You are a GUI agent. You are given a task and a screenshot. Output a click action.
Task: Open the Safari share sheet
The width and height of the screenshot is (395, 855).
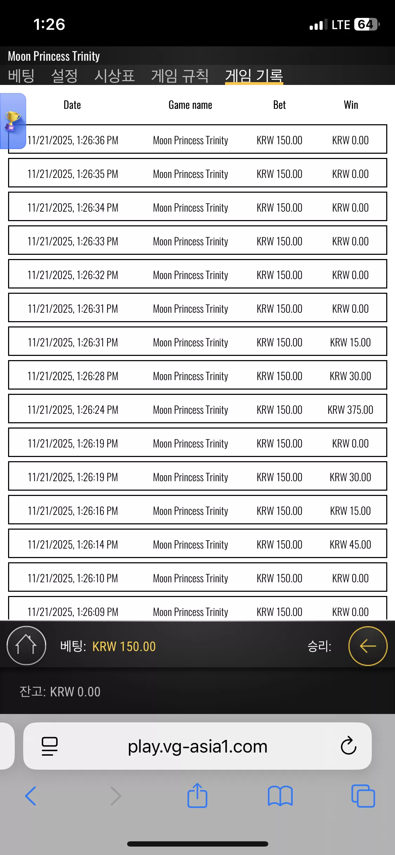(197, 795)
